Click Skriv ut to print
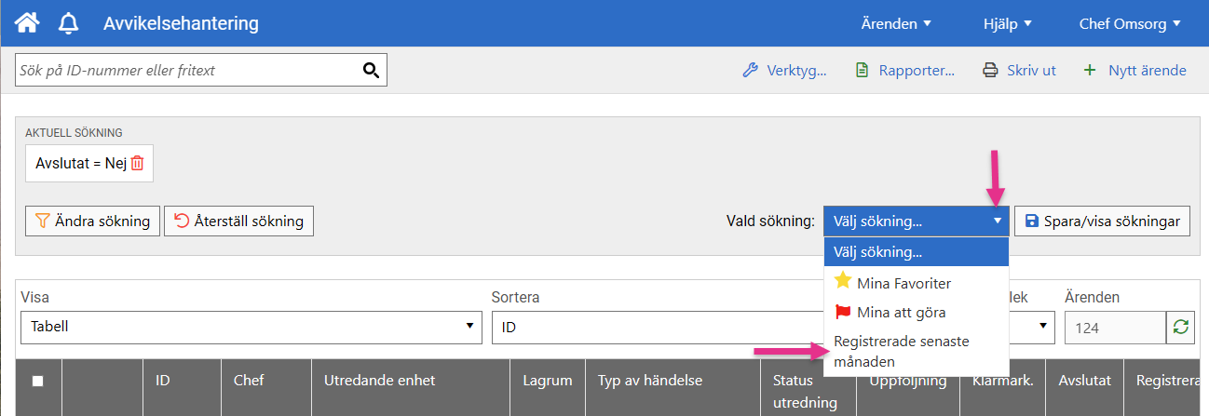 (1020, 70)
